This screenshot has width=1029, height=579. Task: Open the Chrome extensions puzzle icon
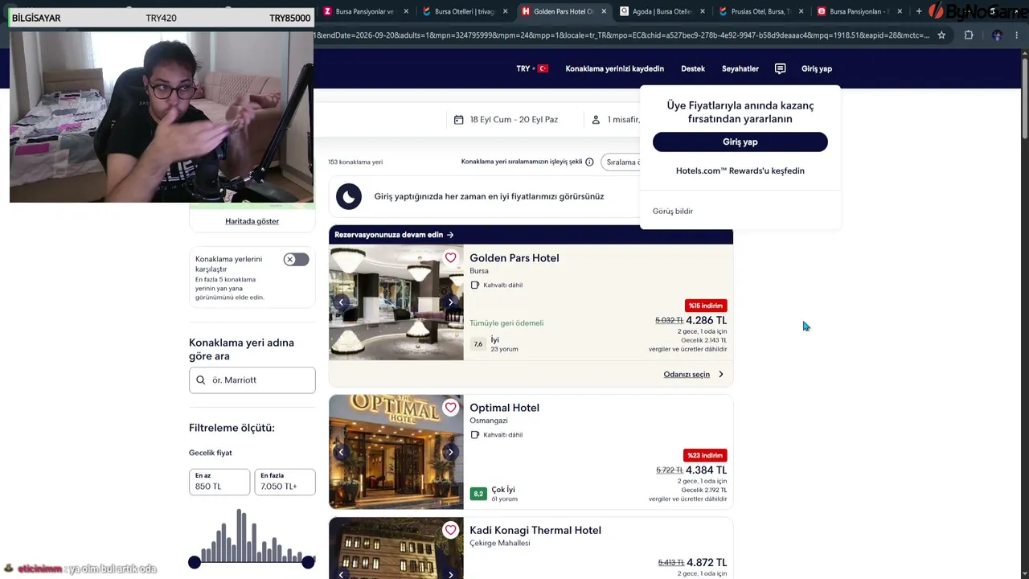968,35
